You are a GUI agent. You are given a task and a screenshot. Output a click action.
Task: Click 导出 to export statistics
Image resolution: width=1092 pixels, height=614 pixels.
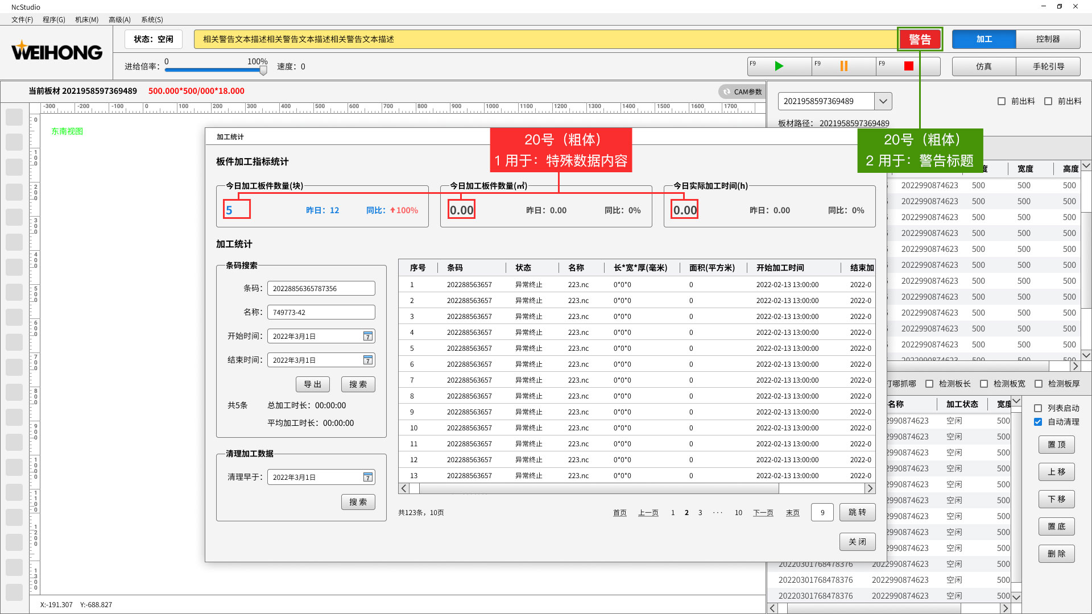click(x=313, y=384)
